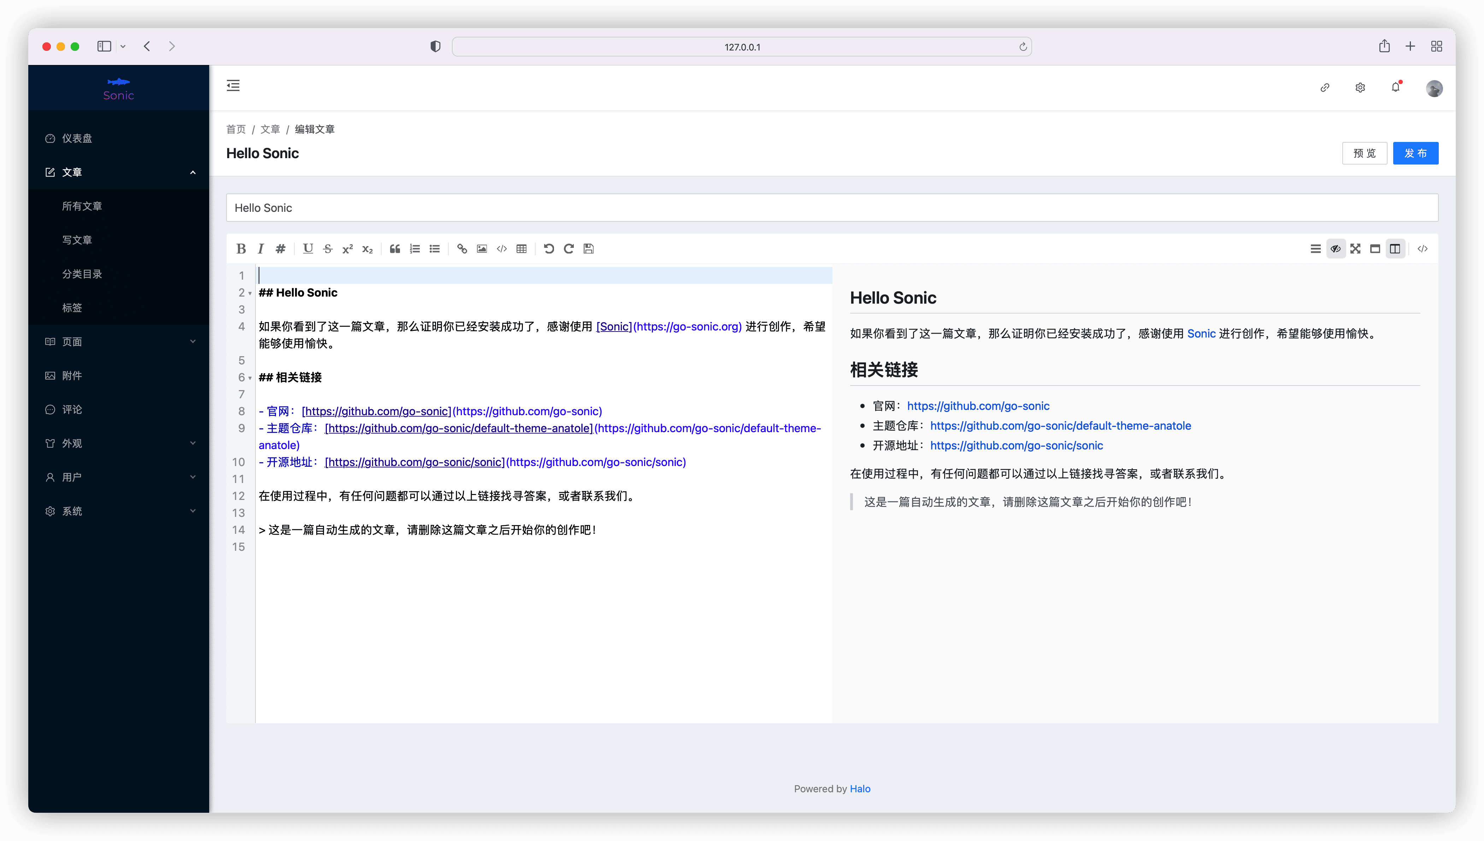Open 所有文章 in the sidebar
The height and width of the screenshot is (841, 1484).
click(82, 206)
